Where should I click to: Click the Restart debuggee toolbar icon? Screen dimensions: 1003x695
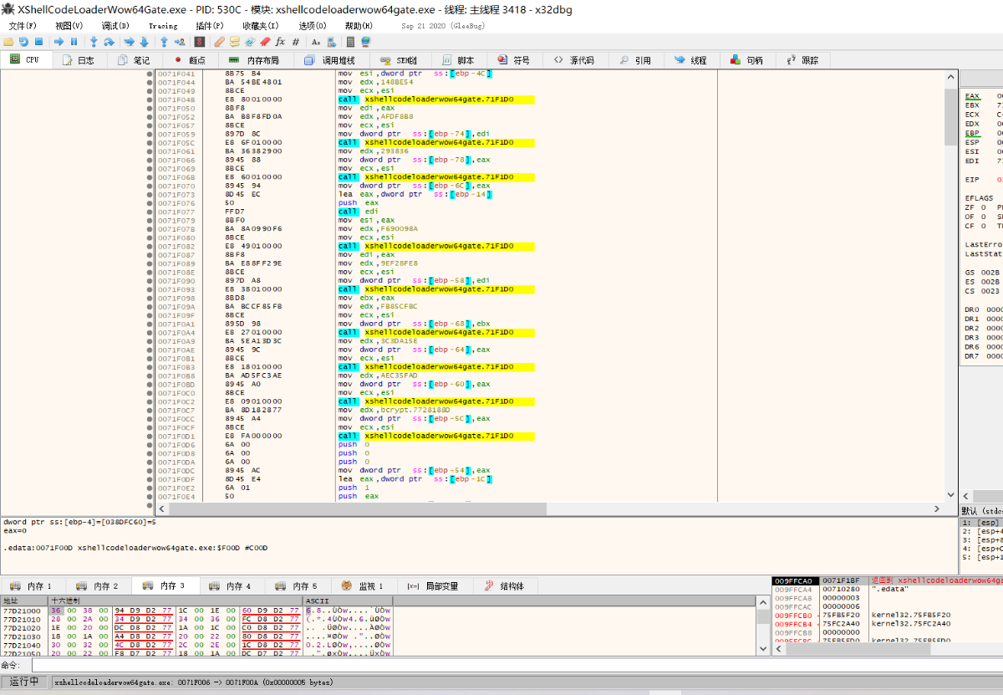click(x=23, y=42)
